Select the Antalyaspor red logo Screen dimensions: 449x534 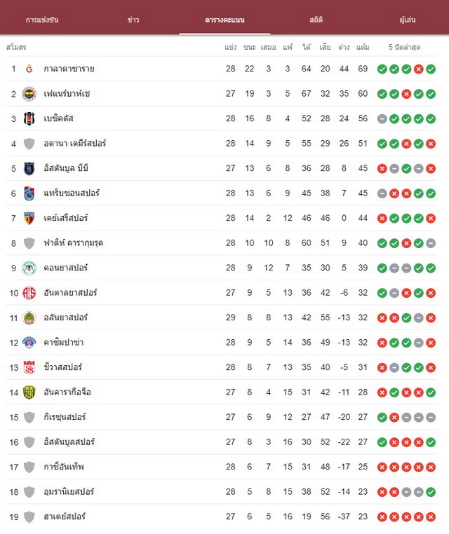click(29, 293)
